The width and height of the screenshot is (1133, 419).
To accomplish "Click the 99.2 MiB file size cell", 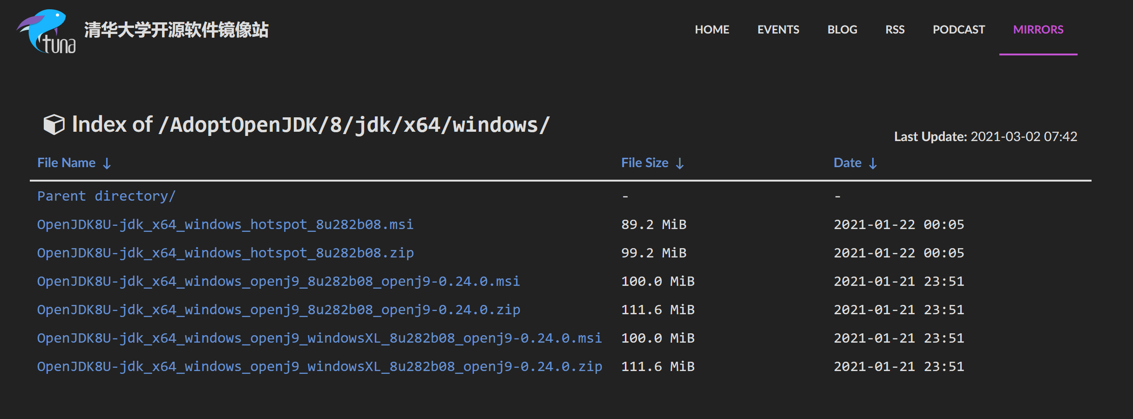I will tap(654, 253).
